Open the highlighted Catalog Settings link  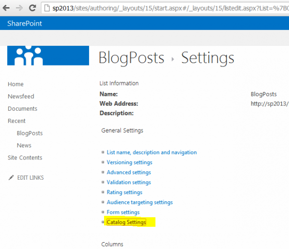(x=126, y=223)
